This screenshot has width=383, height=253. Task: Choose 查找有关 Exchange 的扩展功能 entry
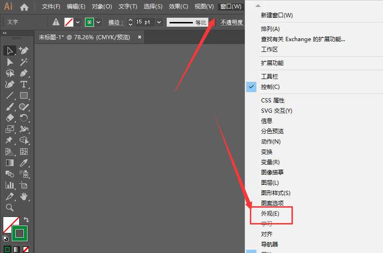coord(303,39)
